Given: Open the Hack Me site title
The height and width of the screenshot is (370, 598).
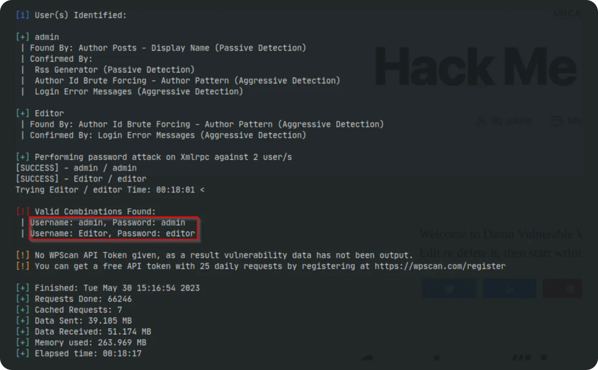Looking at the screenshot, I should coord(475,67).
